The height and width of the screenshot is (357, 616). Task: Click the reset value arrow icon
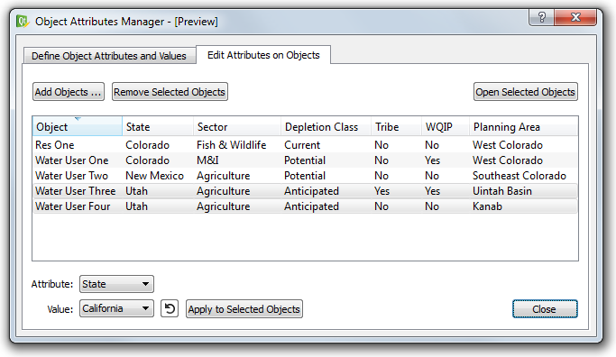click(x=170, y=308)
